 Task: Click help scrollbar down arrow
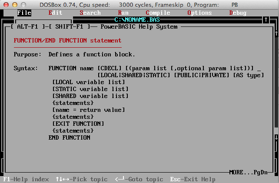pyautogui.click(x=276, y=137)
